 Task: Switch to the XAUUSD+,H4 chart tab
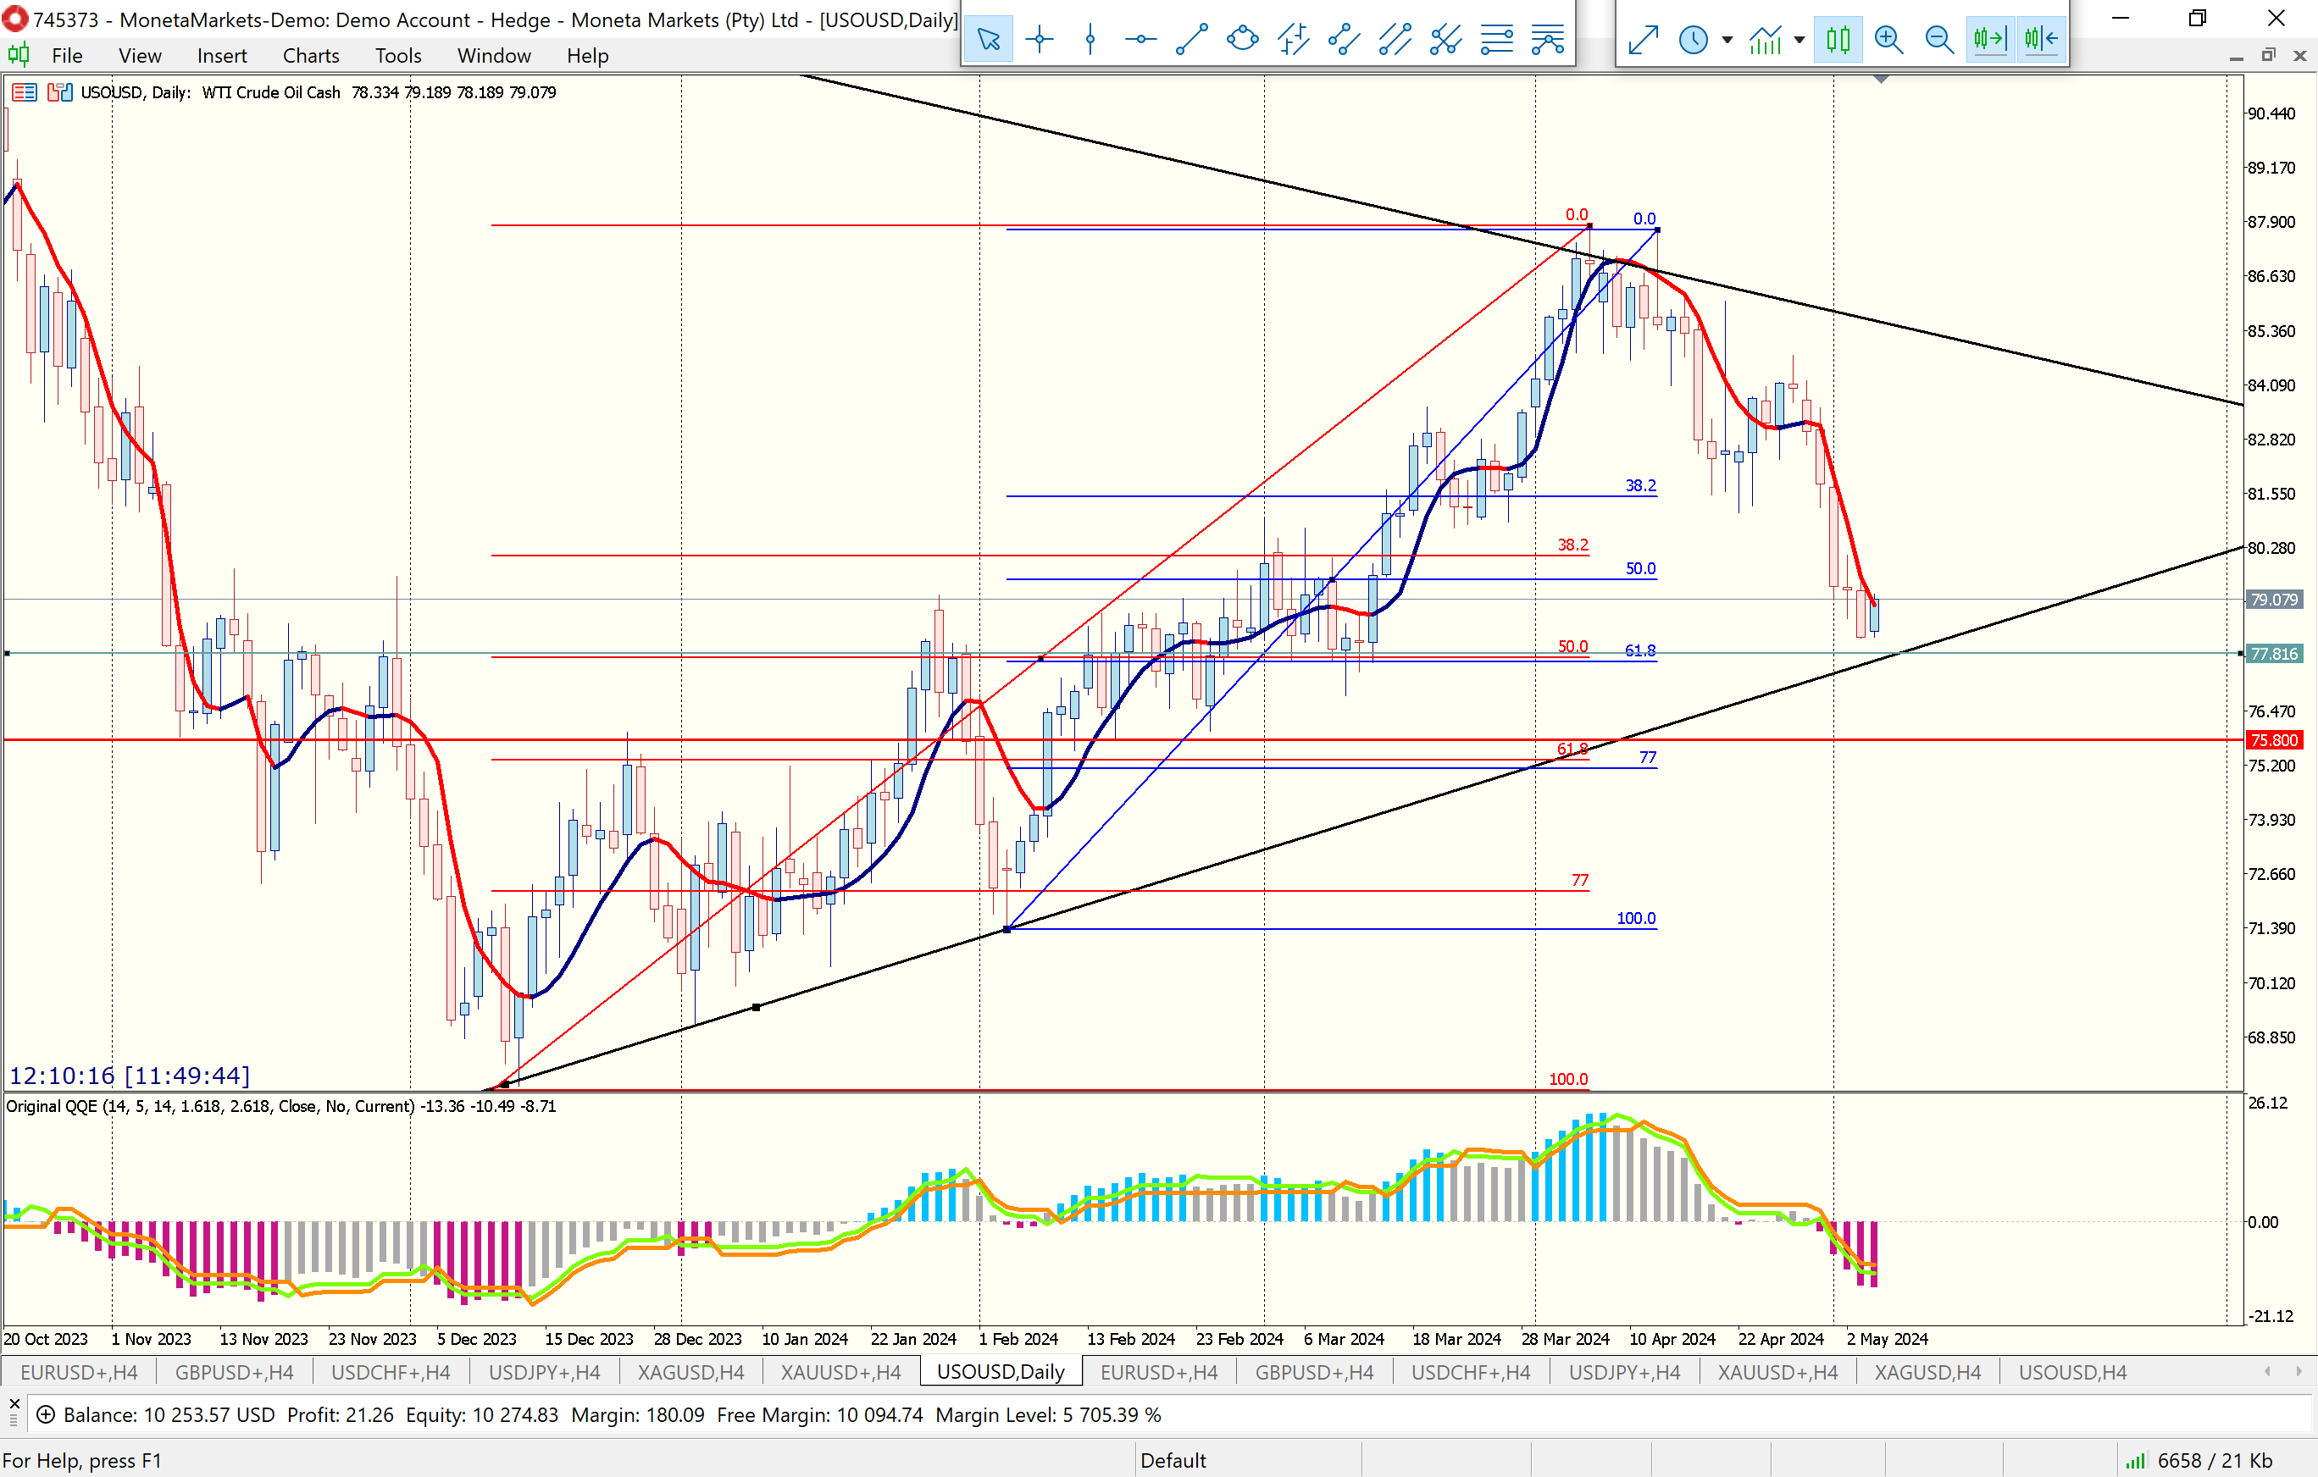pos(840,1372)
